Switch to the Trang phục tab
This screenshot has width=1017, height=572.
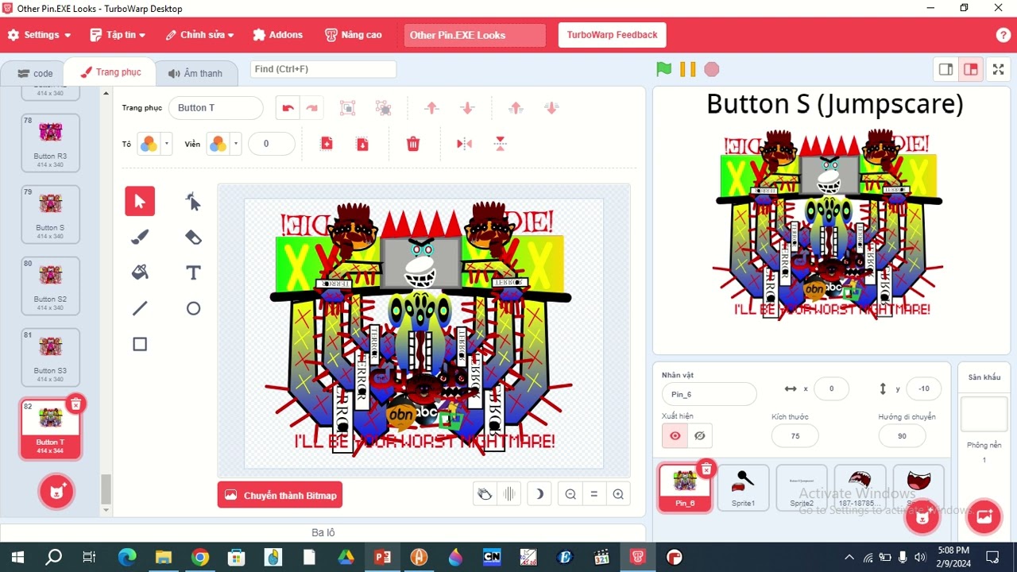coord(110,72)
